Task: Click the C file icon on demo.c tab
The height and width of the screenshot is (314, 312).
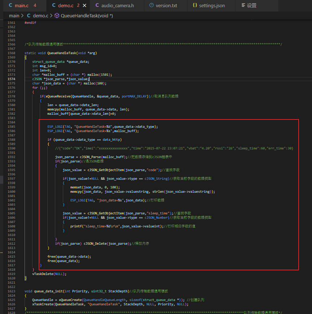Action: 54,5
